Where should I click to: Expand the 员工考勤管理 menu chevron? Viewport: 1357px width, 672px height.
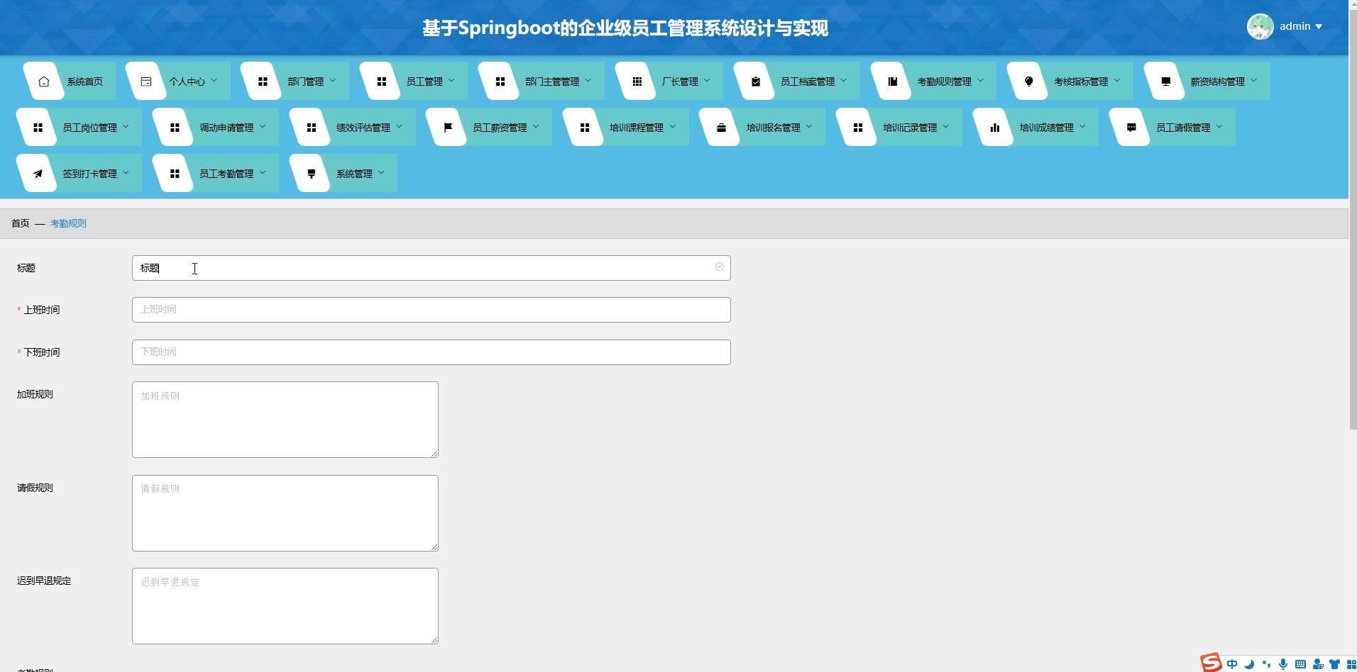[263, 173]
